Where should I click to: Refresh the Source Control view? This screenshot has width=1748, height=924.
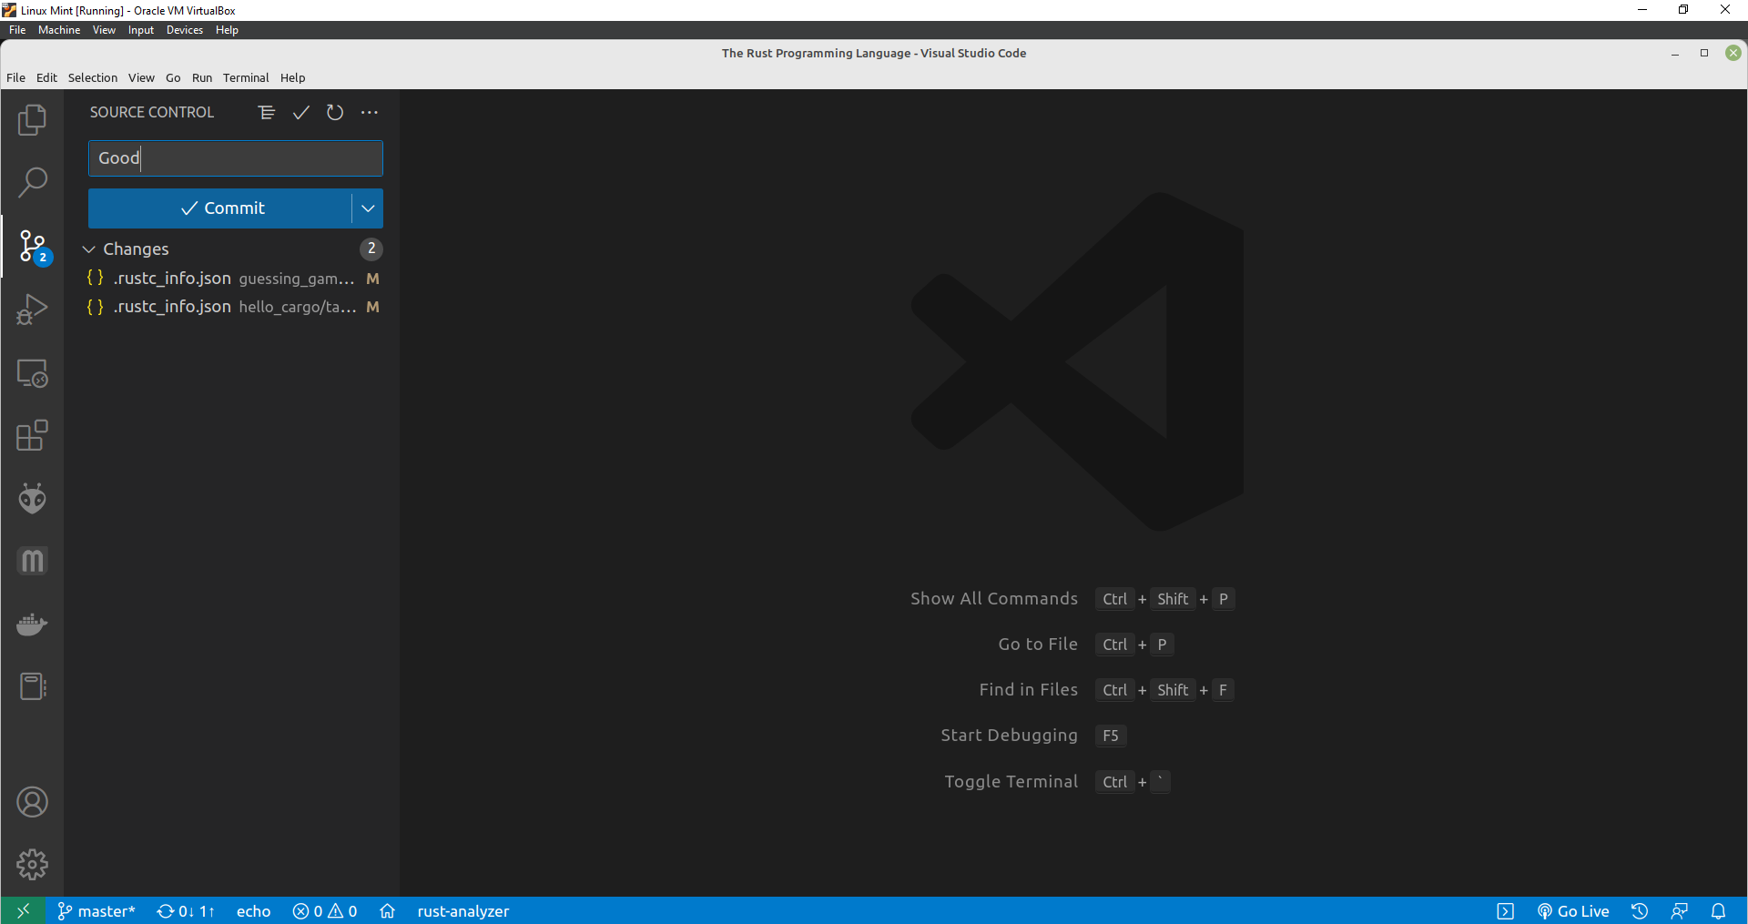[335, 112]
